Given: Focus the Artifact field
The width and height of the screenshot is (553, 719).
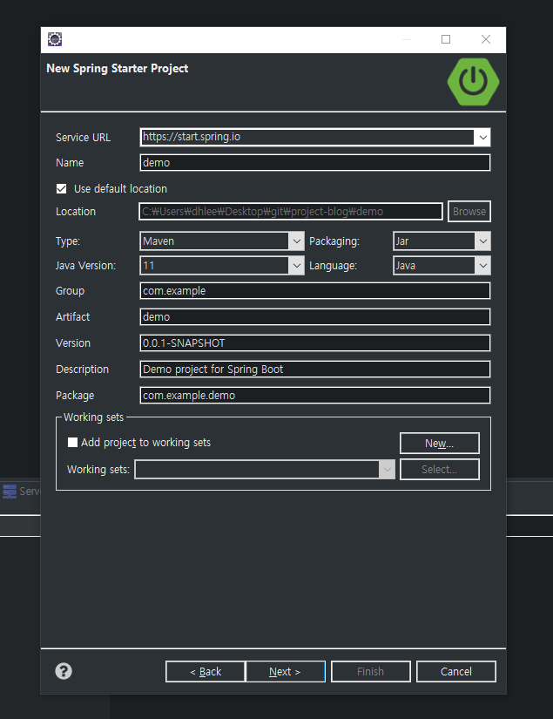Looking at the screenshot, I should point(314,317).
